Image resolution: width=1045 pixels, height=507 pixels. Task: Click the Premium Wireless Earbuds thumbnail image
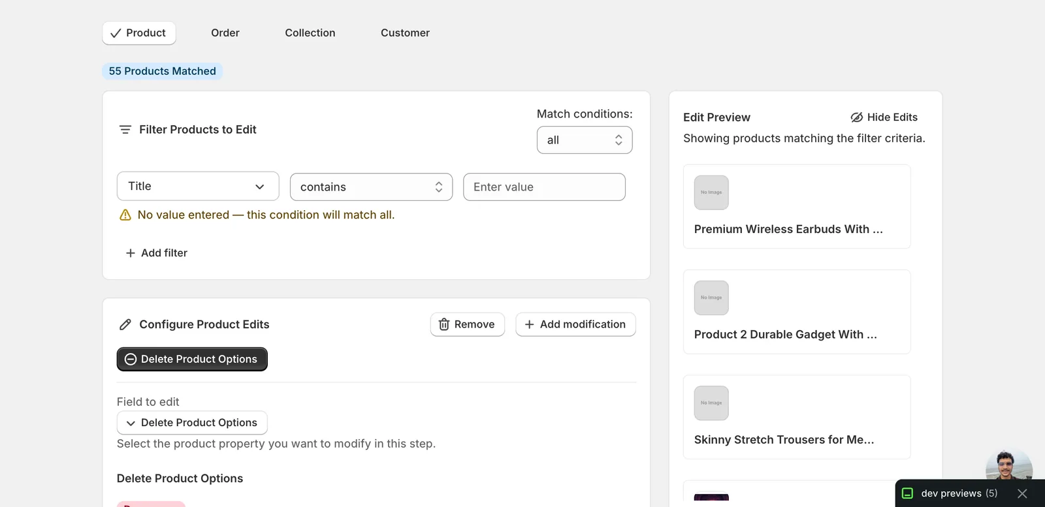click(x=711, y=192)
